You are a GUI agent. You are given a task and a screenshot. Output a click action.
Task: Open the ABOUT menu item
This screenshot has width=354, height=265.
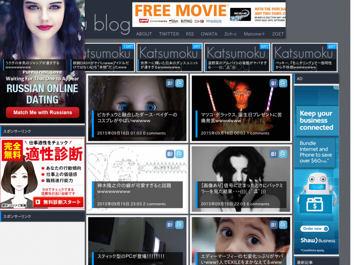click(144, 34)
